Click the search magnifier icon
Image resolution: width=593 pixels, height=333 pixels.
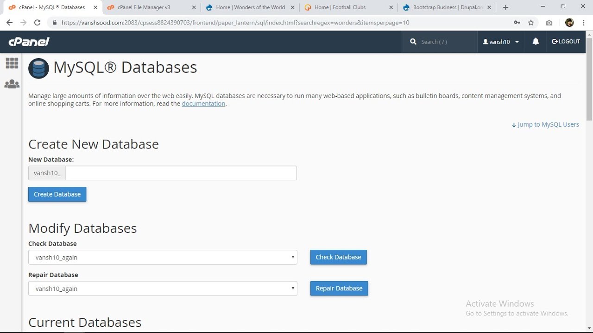coord(413,42)
